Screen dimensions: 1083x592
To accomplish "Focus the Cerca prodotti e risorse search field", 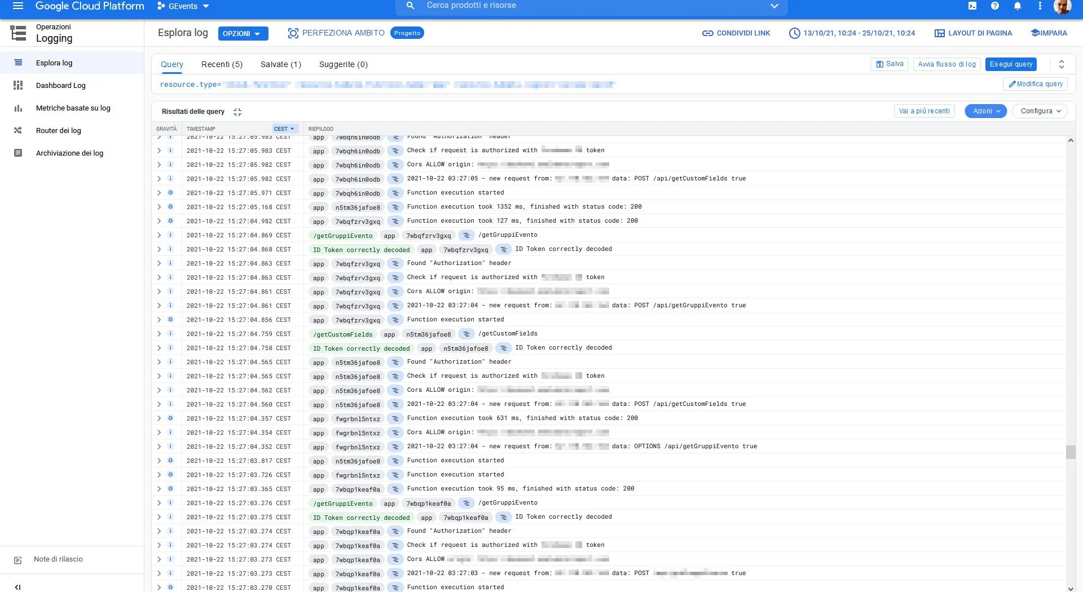I will coord(592,6).
